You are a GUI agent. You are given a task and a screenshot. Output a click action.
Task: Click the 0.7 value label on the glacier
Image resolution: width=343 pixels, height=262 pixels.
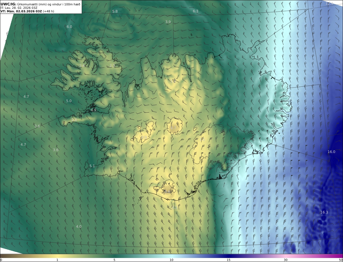tap(173, 128)
